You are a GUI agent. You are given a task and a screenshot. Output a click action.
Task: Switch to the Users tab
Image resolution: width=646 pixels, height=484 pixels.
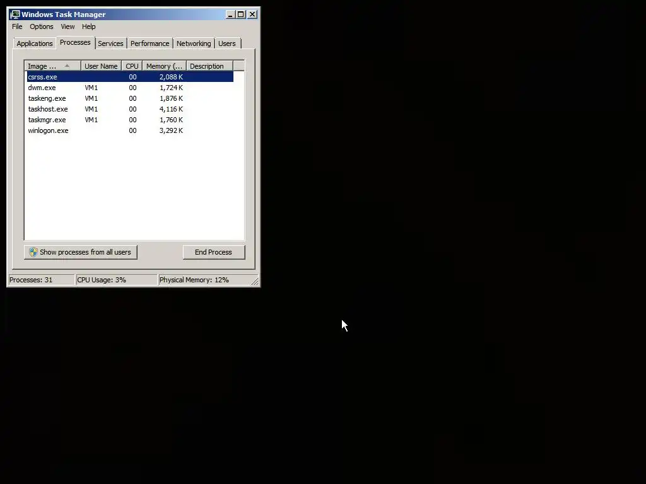click(x=227, y=43)
